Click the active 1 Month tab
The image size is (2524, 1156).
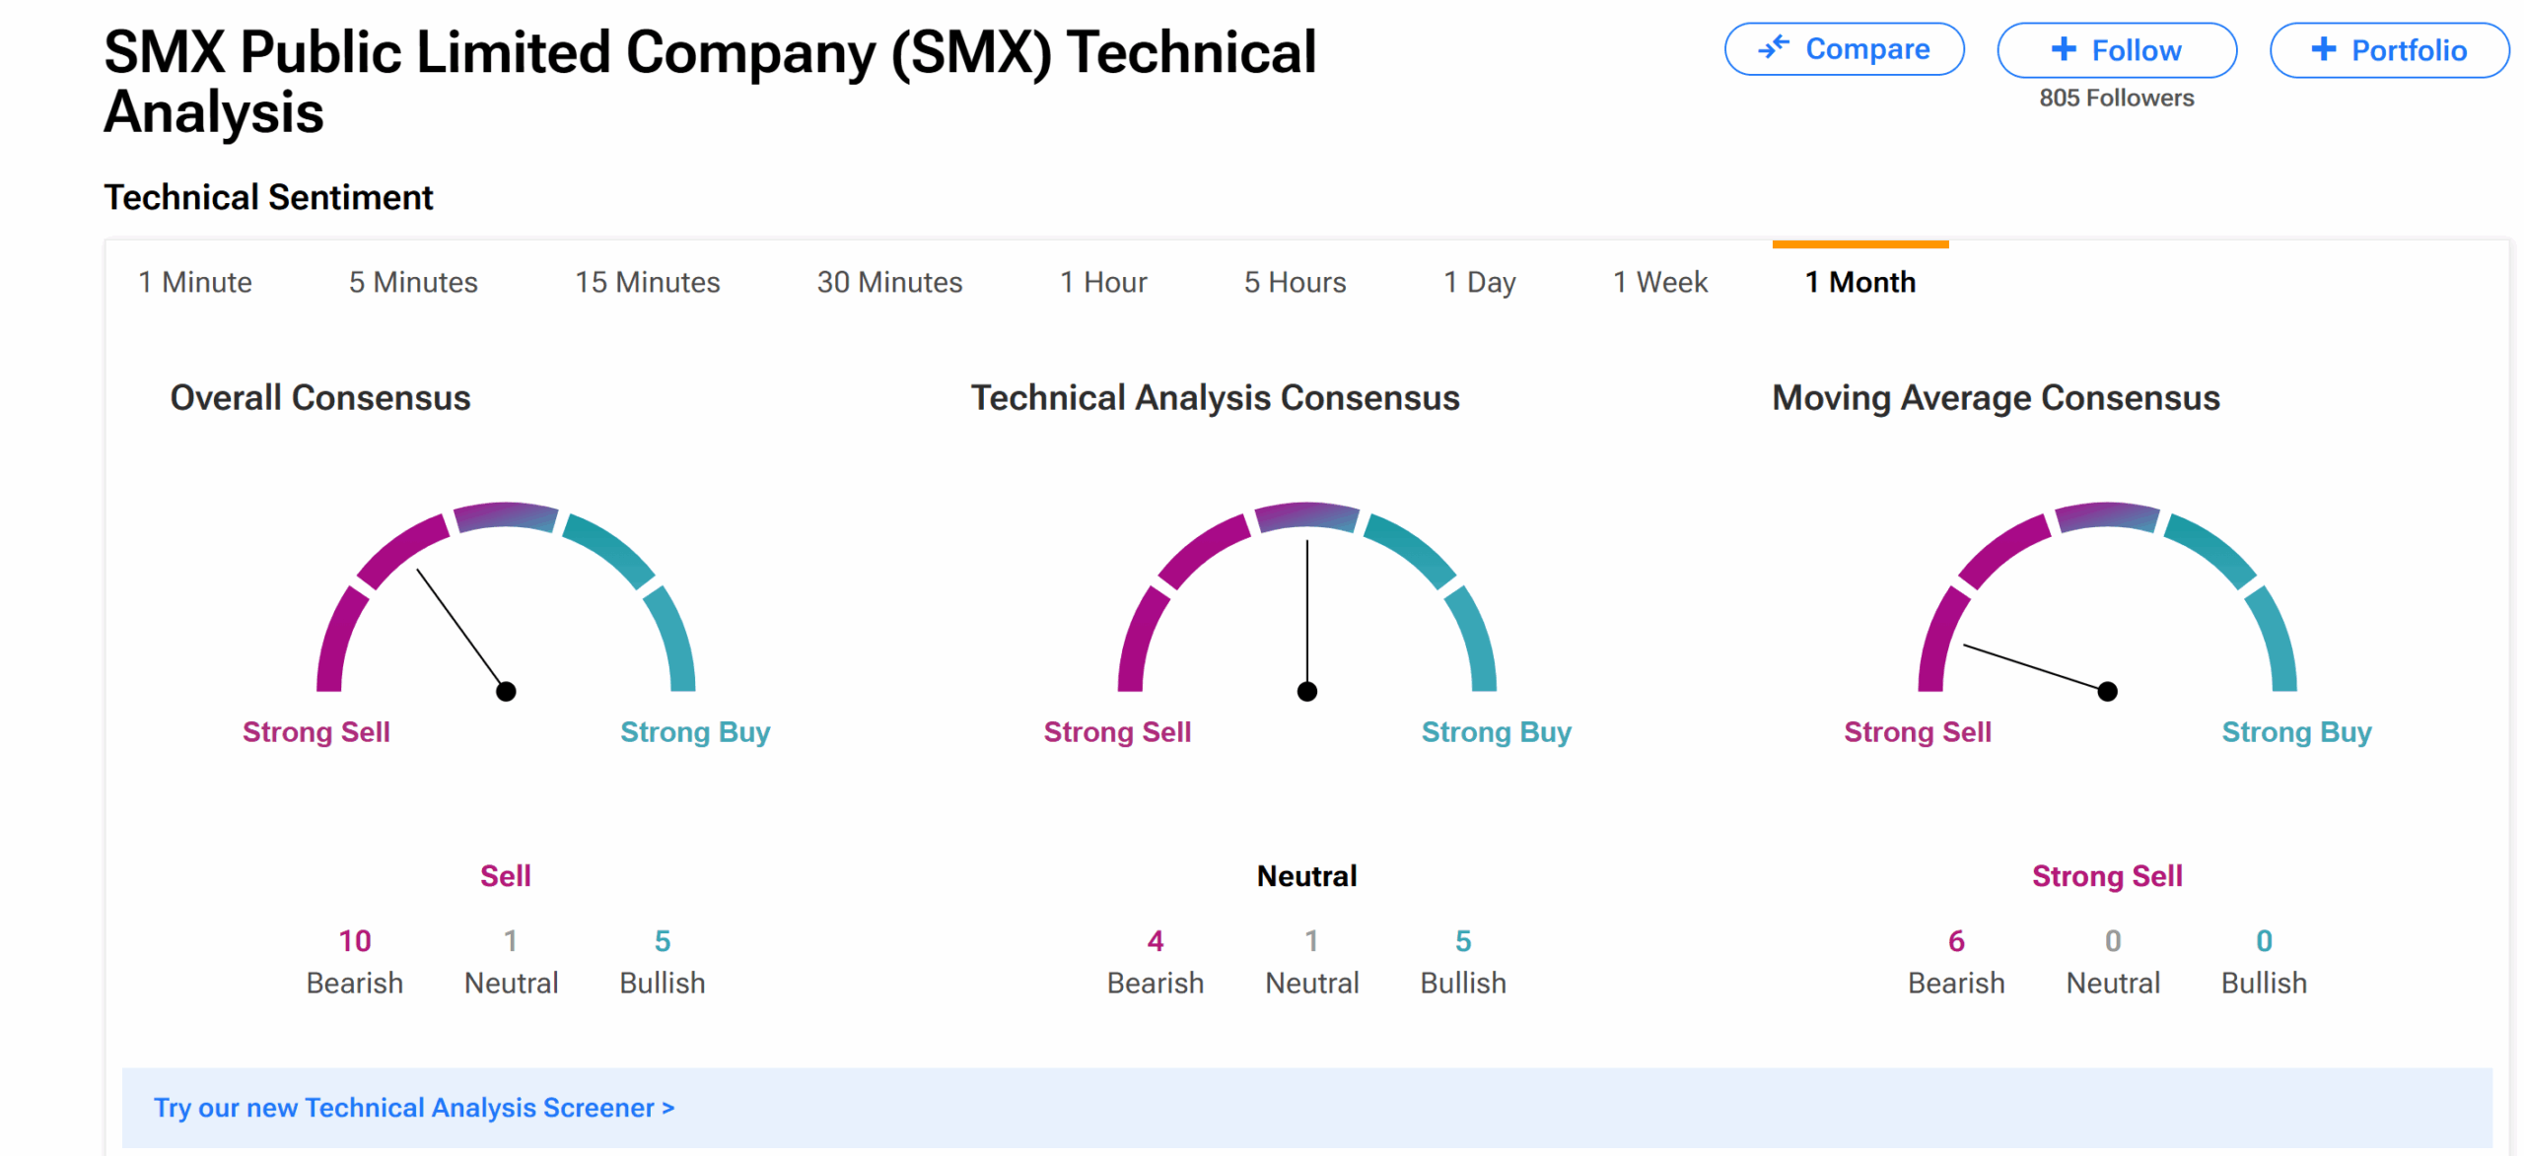point(1860,282)
